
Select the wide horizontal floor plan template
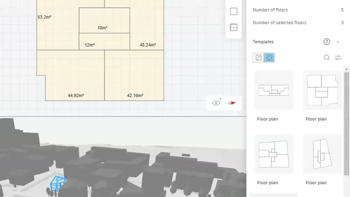tap(274, 91)
